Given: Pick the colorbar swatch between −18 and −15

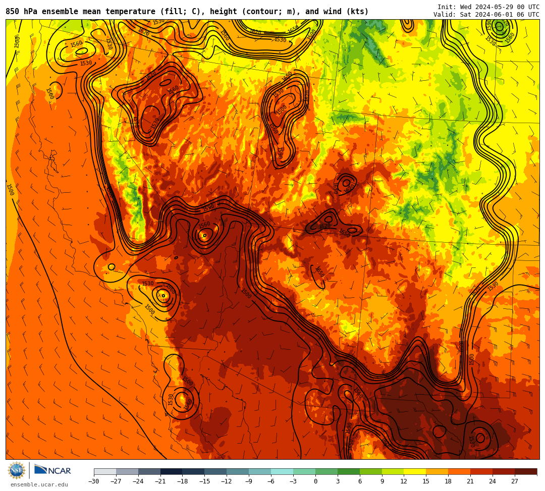Looking at the screenshot, I should [194, 471].
